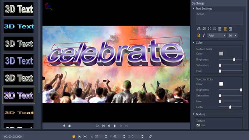Step back one frame
The height and width of the screenshot is (140, 249).
[109, 126]
